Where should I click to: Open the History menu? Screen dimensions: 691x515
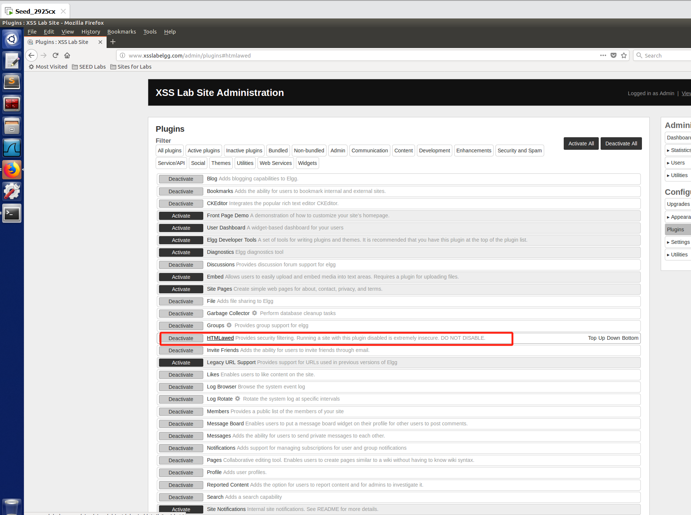coord(91,32)
